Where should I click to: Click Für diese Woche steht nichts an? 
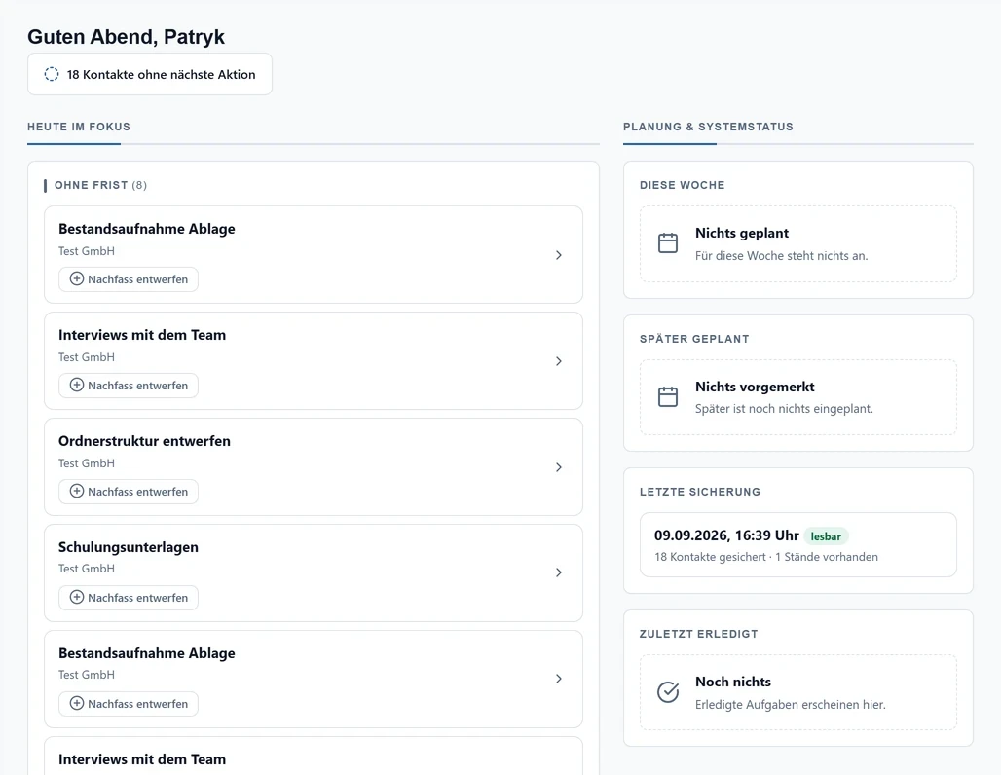[x=781, y=256]
